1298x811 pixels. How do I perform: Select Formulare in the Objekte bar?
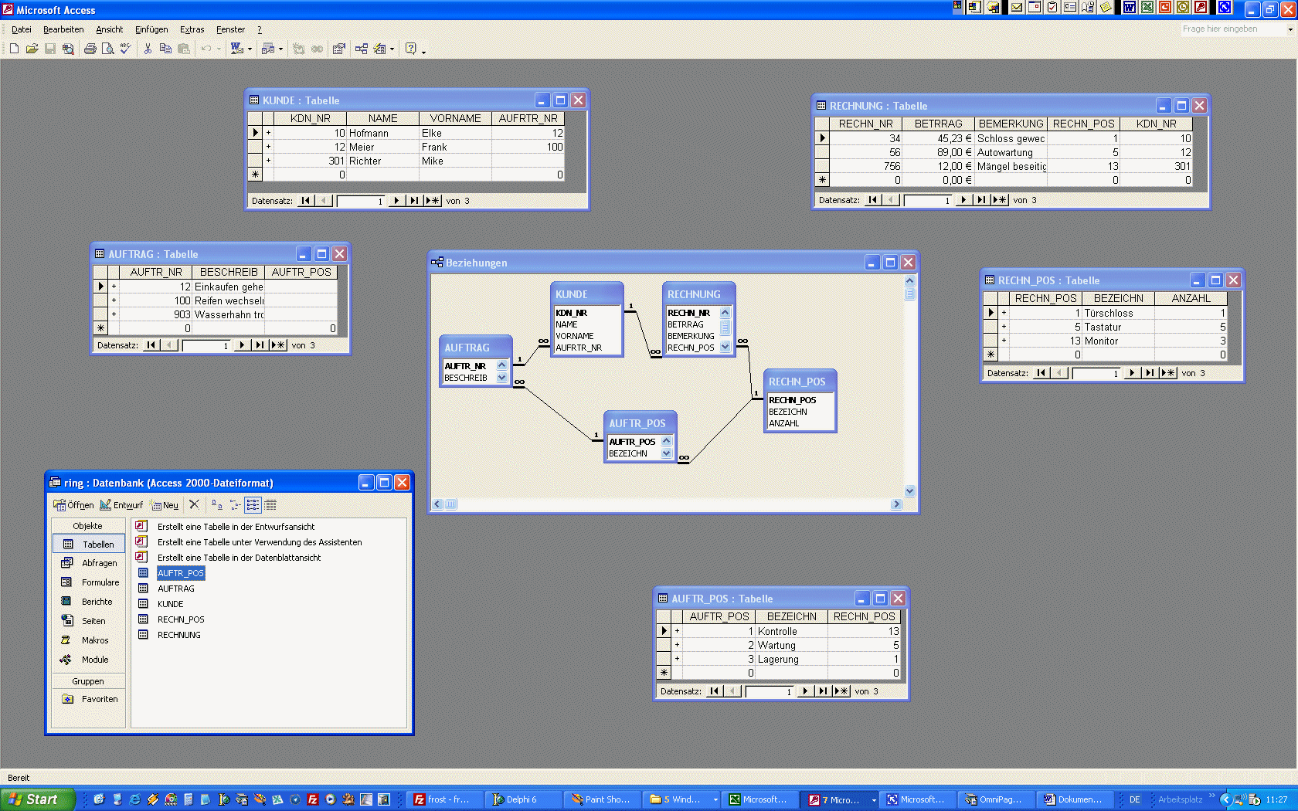89,582
